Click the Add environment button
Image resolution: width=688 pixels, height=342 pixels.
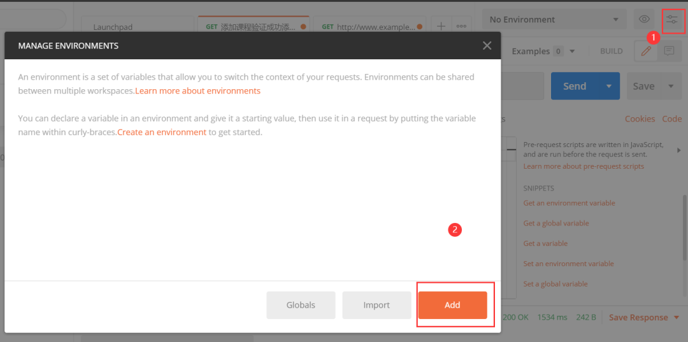click(452, 305)
